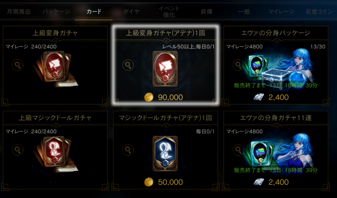
Task: Open magnifier preview for 上級変身ガチャ
Action: pyautogui.click(x=18, y=65)
